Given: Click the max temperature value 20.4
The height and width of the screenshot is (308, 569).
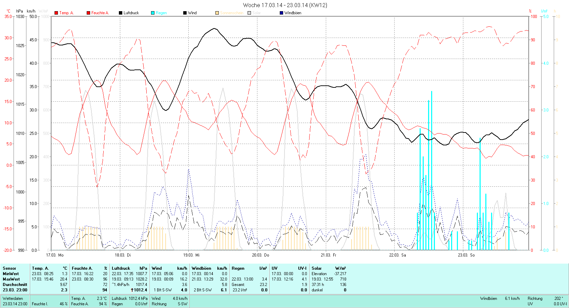Looking at the screenshot, I should (x=64, y=279).
